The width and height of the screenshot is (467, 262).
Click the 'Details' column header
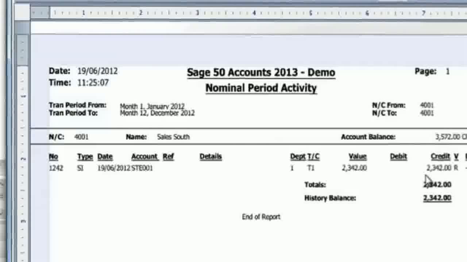[x=211, y=156]
